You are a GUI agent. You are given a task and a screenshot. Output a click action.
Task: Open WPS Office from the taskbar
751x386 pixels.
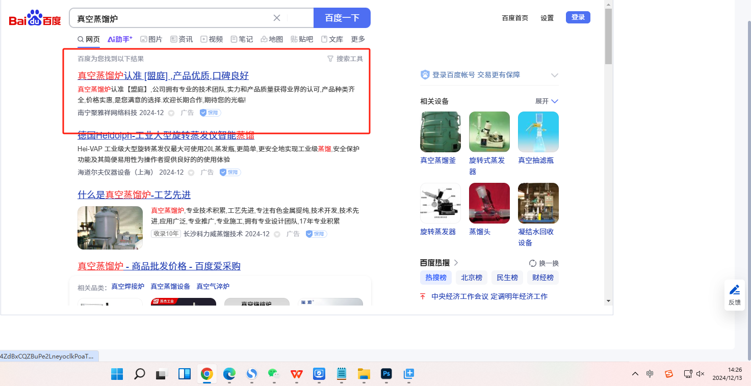pyautogui.click(x=297, y=374)
